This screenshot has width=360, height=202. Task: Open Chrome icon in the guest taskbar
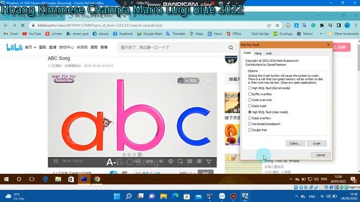[97, 179]
